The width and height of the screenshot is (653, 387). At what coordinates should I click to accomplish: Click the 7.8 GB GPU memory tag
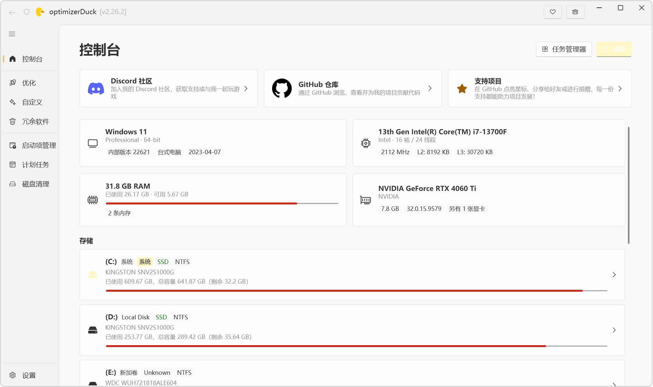click(x=390, y=209)
